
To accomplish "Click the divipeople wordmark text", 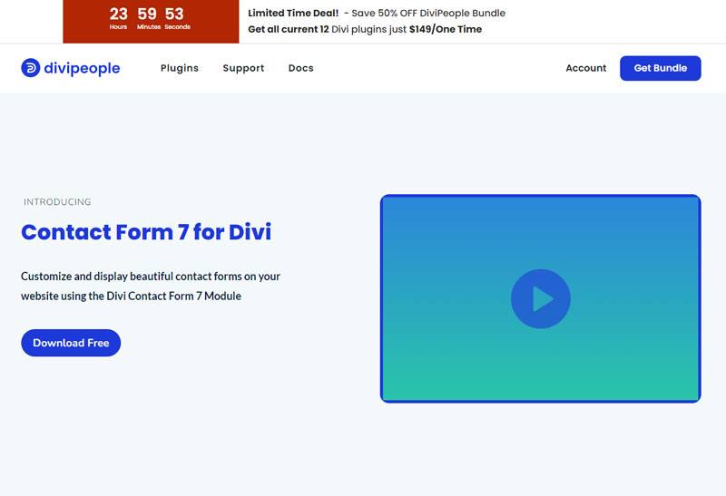I will tap(82, 69).
